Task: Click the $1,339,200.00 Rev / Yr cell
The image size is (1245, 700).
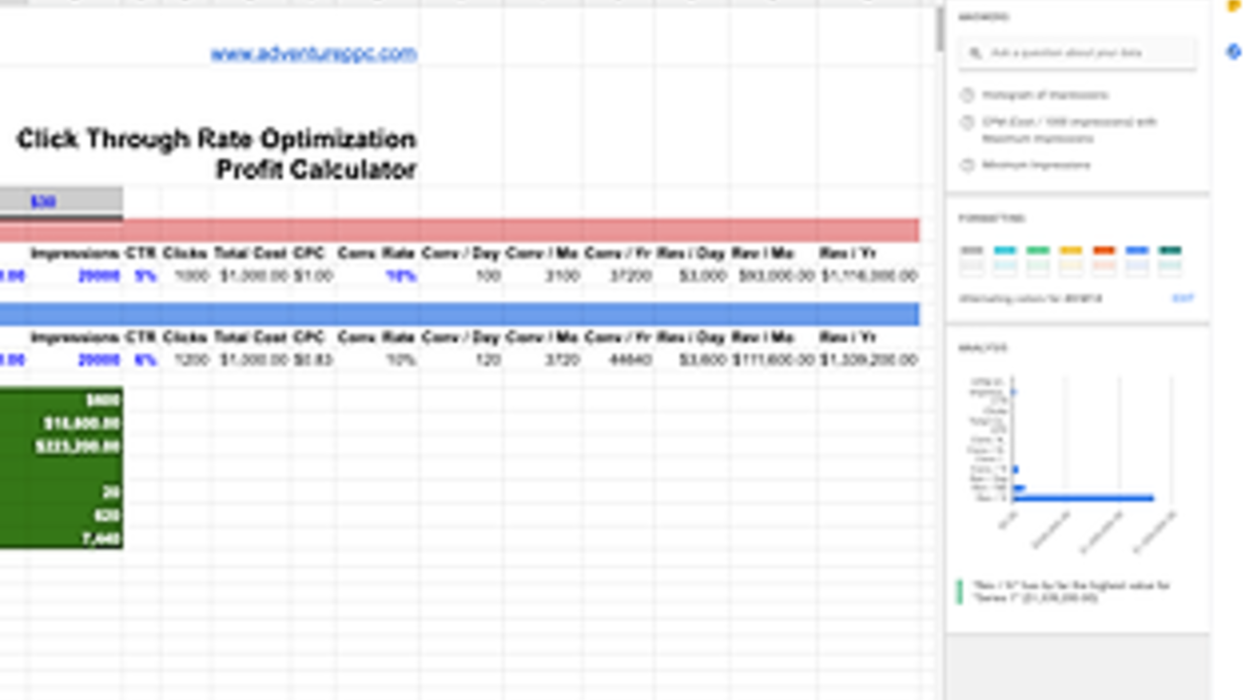Action: (870, 361)
